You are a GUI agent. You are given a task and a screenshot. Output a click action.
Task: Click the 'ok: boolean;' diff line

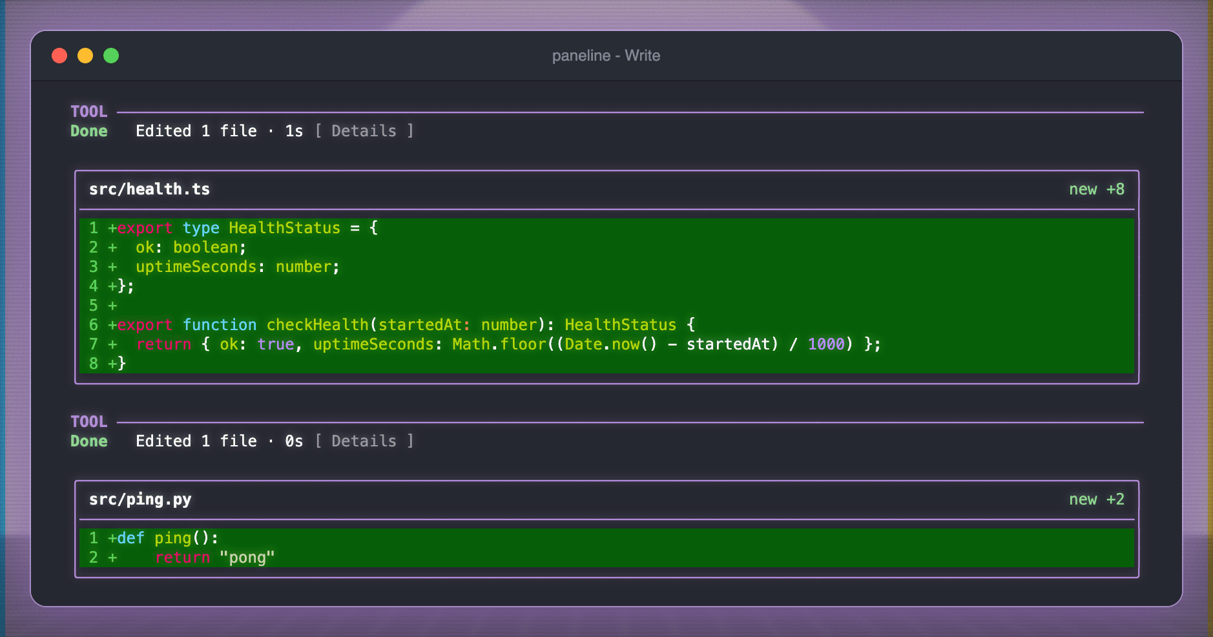[x=606, y=247]
